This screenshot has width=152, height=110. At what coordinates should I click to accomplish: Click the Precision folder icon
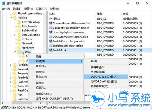tap(15, 65)
